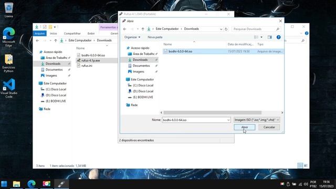This screenshot has height=189, width=336.
Task: Click the Cancelar button
Action: pyautogui.click(x=269, y=127)
